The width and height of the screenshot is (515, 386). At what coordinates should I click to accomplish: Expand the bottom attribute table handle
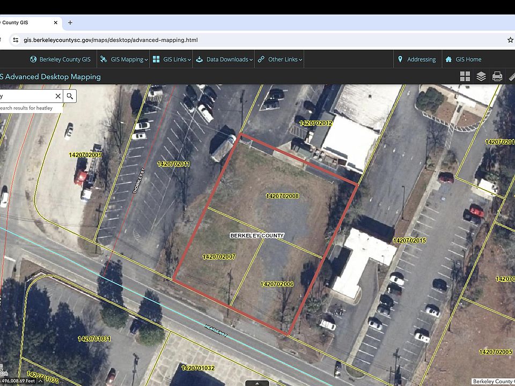[257, 383]
